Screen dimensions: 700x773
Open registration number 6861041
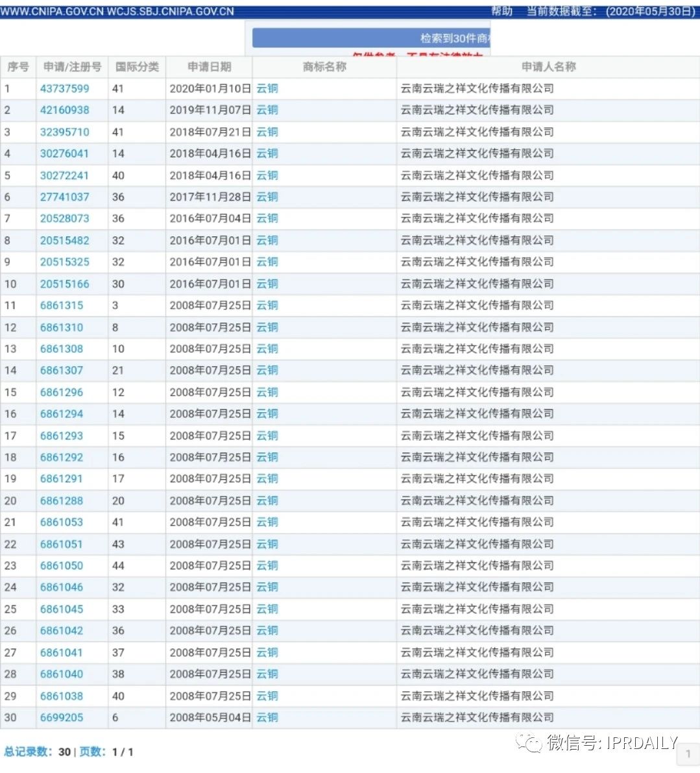coord(62,653)
